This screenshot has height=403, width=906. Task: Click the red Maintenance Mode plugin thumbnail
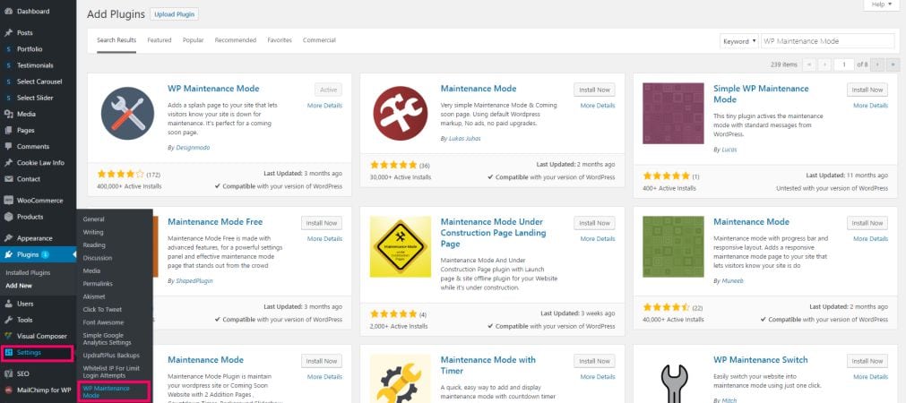pos(401,113)
